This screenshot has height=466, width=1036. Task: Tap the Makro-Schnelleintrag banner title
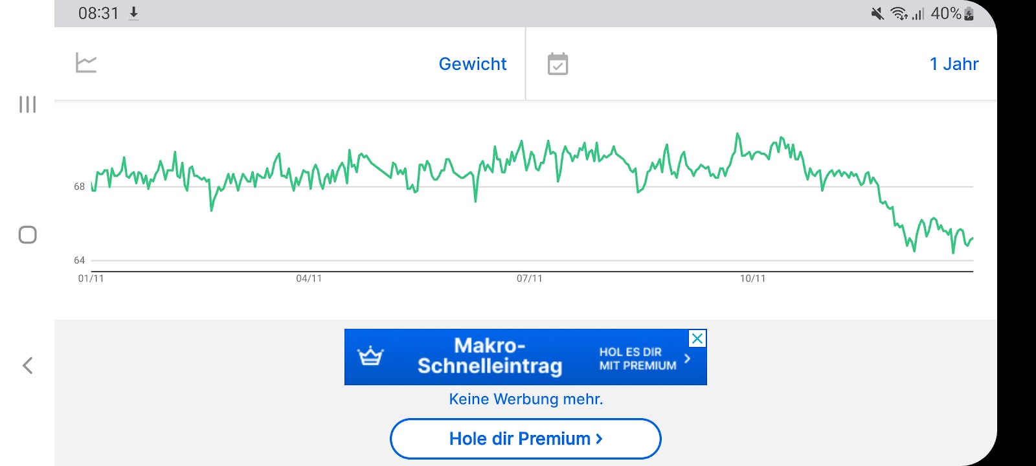coord(490,355)
